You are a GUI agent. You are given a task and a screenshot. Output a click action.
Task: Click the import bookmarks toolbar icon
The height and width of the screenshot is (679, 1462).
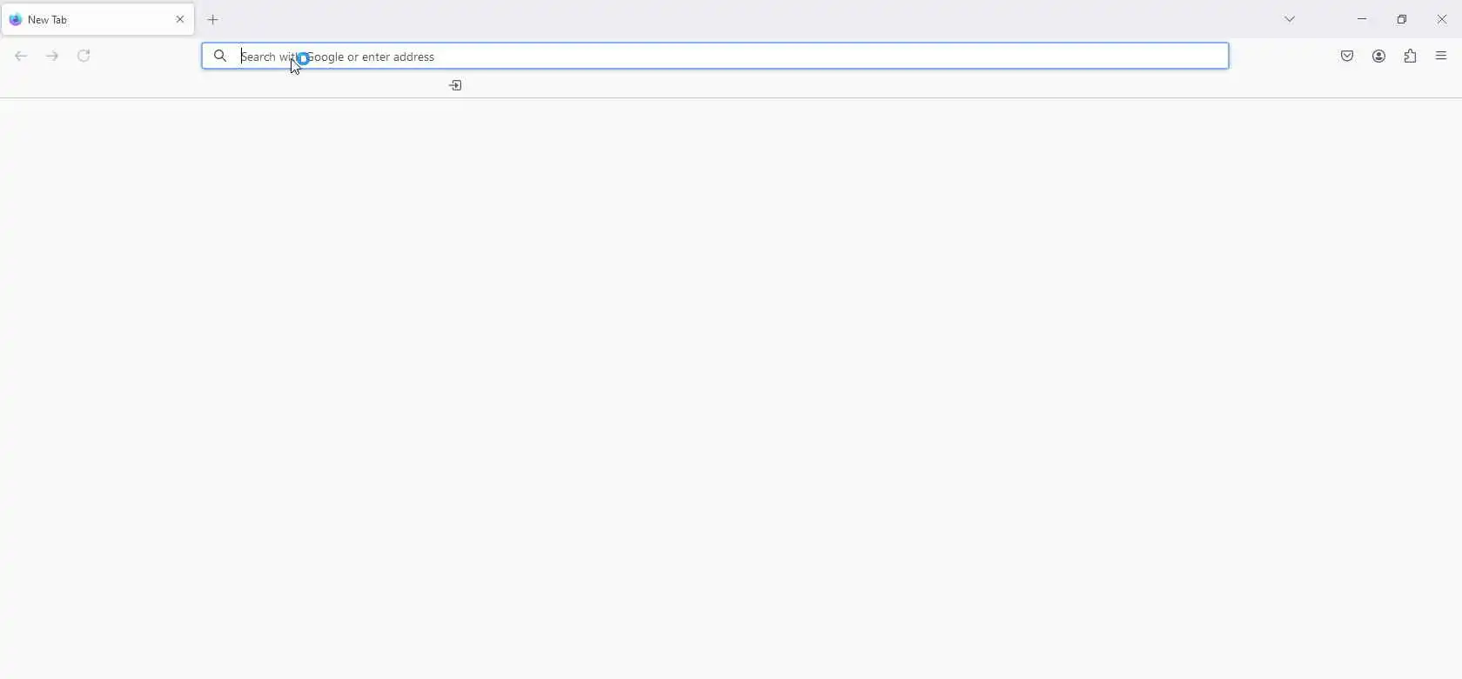tap(455, 85)
